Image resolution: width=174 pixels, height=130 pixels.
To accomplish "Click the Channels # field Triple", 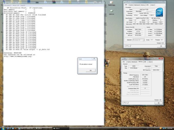I will [156, 66].
